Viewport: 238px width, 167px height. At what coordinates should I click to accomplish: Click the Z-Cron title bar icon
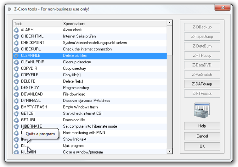[x=10, y=9]
